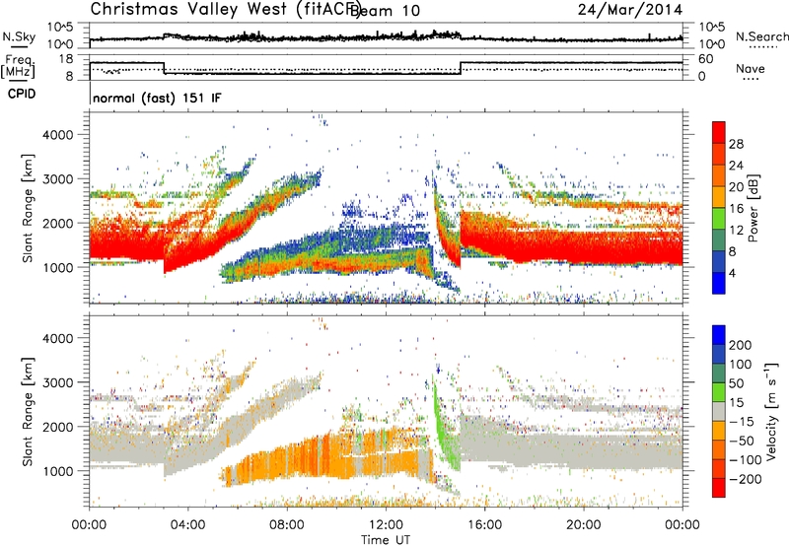Screen dimensions: 789x546
Task: Click the '12:00' time axis label
Action: tap(386, 525)
